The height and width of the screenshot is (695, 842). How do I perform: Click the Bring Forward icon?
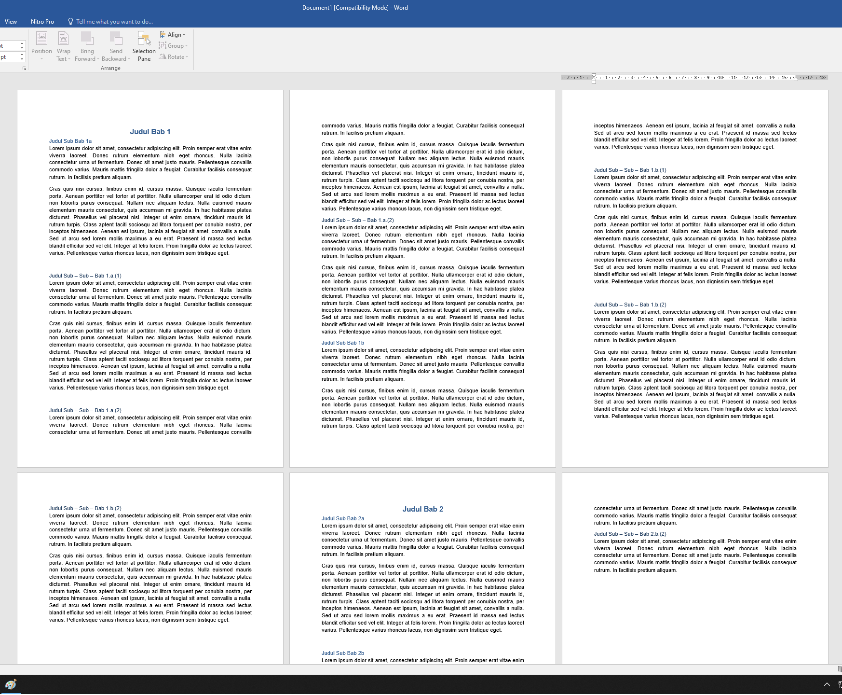(x=87, y=39)
